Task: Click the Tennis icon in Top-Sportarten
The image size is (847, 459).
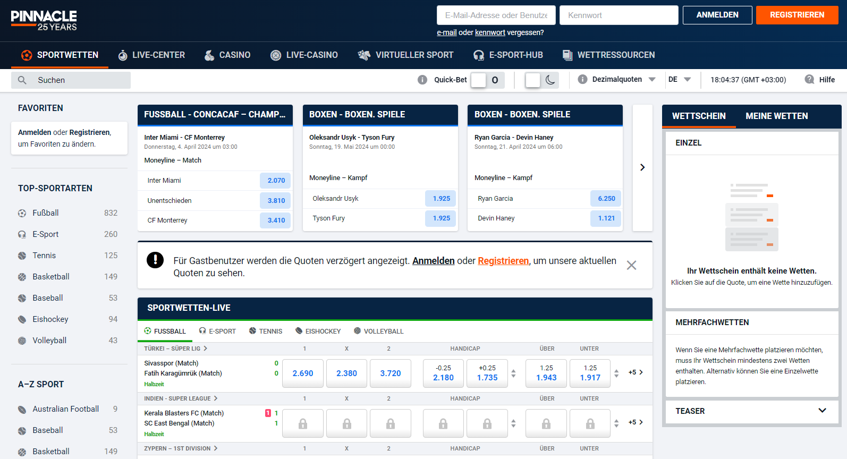Action: tap(22, 256)
